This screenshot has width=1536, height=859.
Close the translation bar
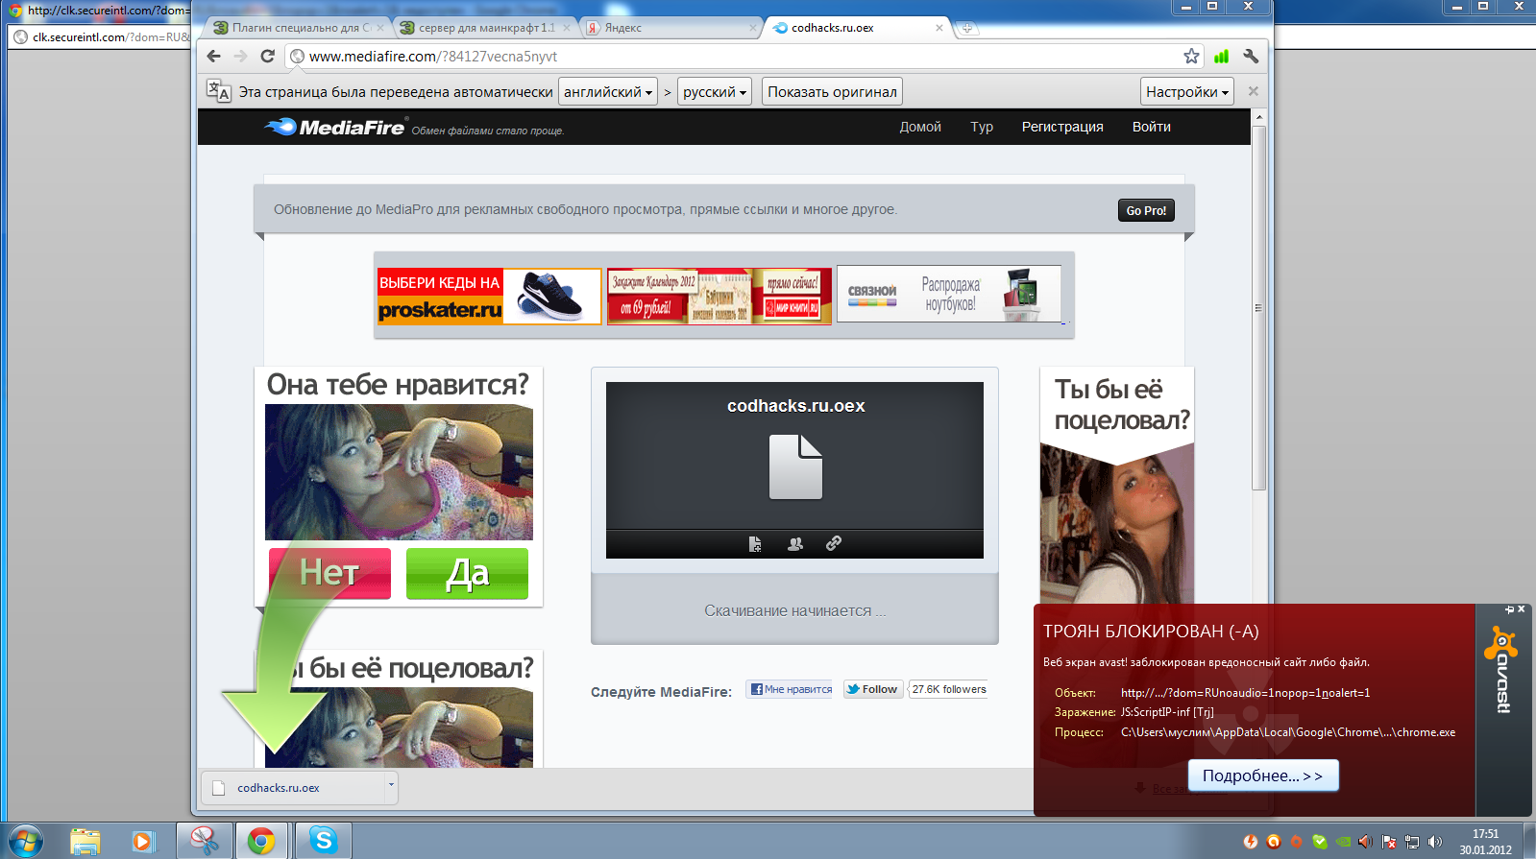click(x=1253, y=91)
